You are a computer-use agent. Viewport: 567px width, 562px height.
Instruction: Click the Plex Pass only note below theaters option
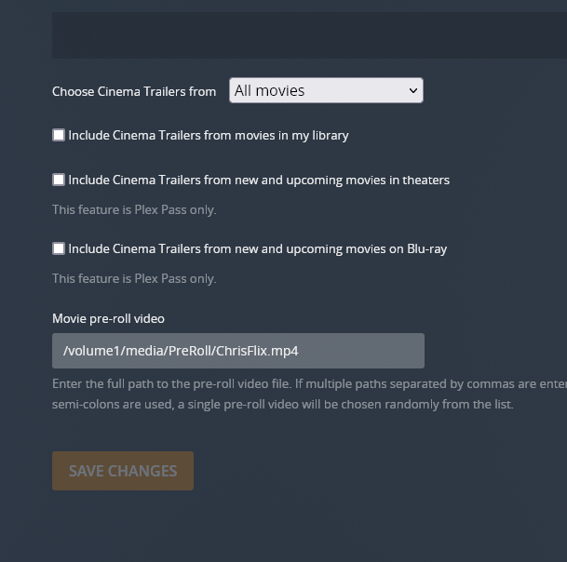134,209
